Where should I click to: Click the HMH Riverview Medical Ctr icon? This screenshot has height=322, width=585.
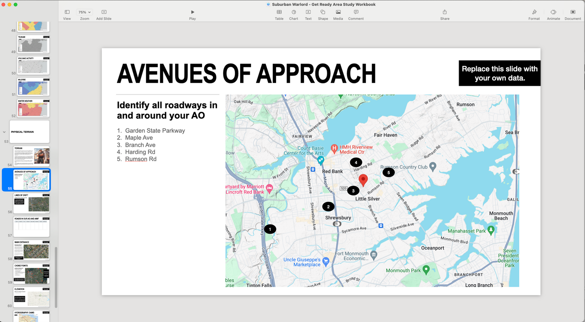point(334,149)
